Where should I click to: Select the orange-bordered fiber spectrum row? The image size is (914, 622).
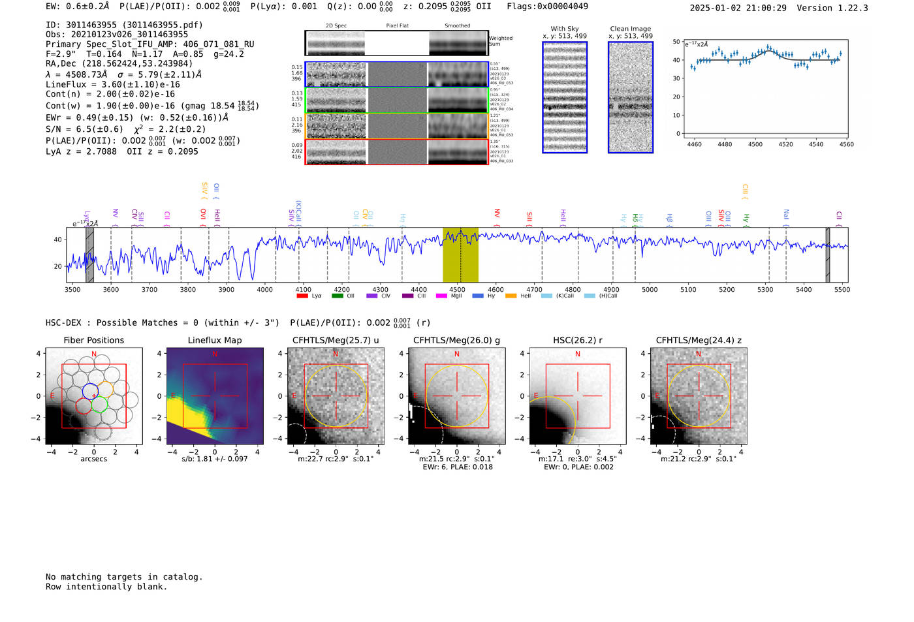pyautogui.click(x=397, y=126)
